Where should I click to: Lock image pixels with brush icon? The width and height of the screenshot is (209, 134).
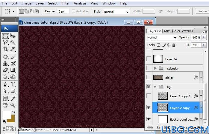(164, 45)
